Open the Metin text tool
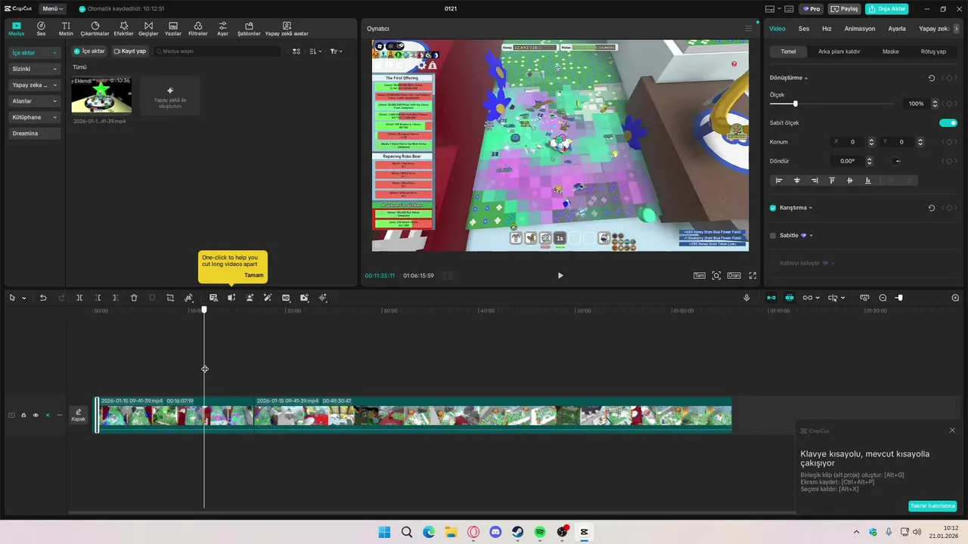This screenshot has width=968, height=544. pyautogui.click(x=66, y=29)
